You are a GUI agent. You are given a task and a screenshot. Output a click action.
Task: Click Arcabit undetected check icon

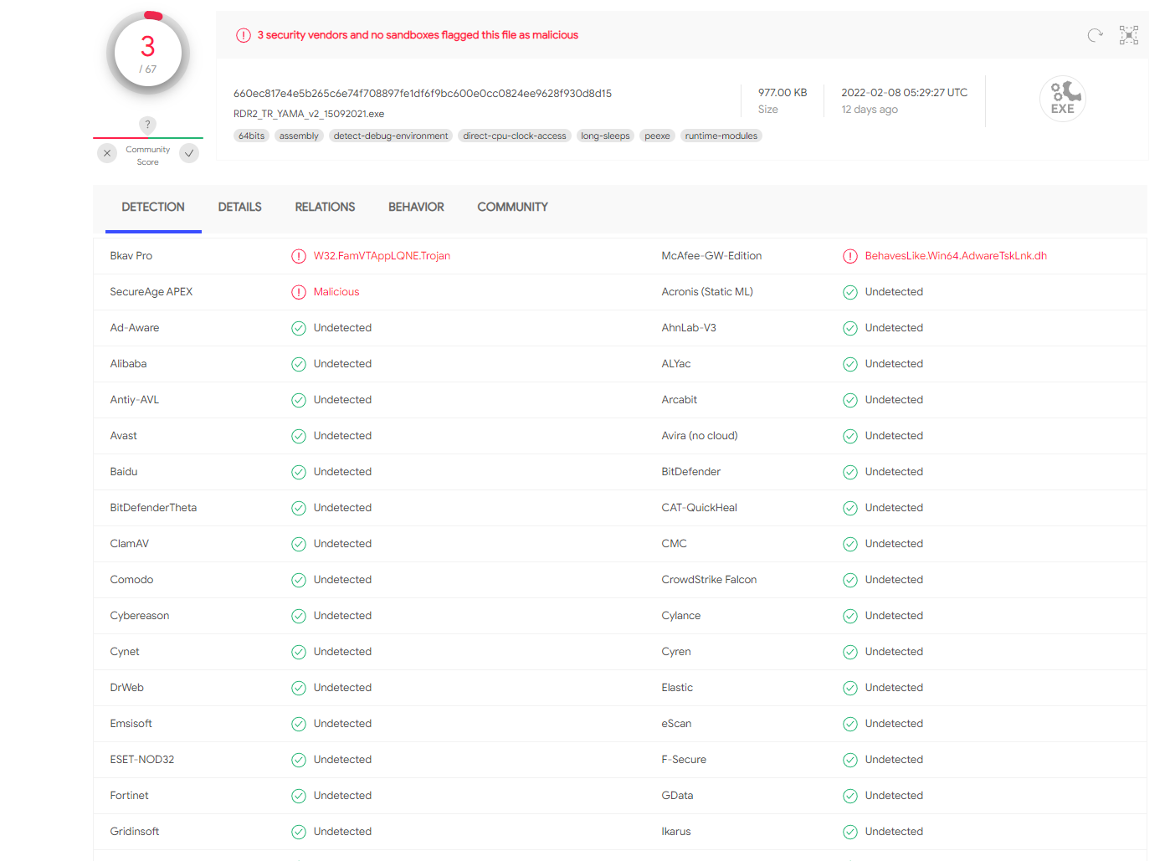[x=850, y=400]
